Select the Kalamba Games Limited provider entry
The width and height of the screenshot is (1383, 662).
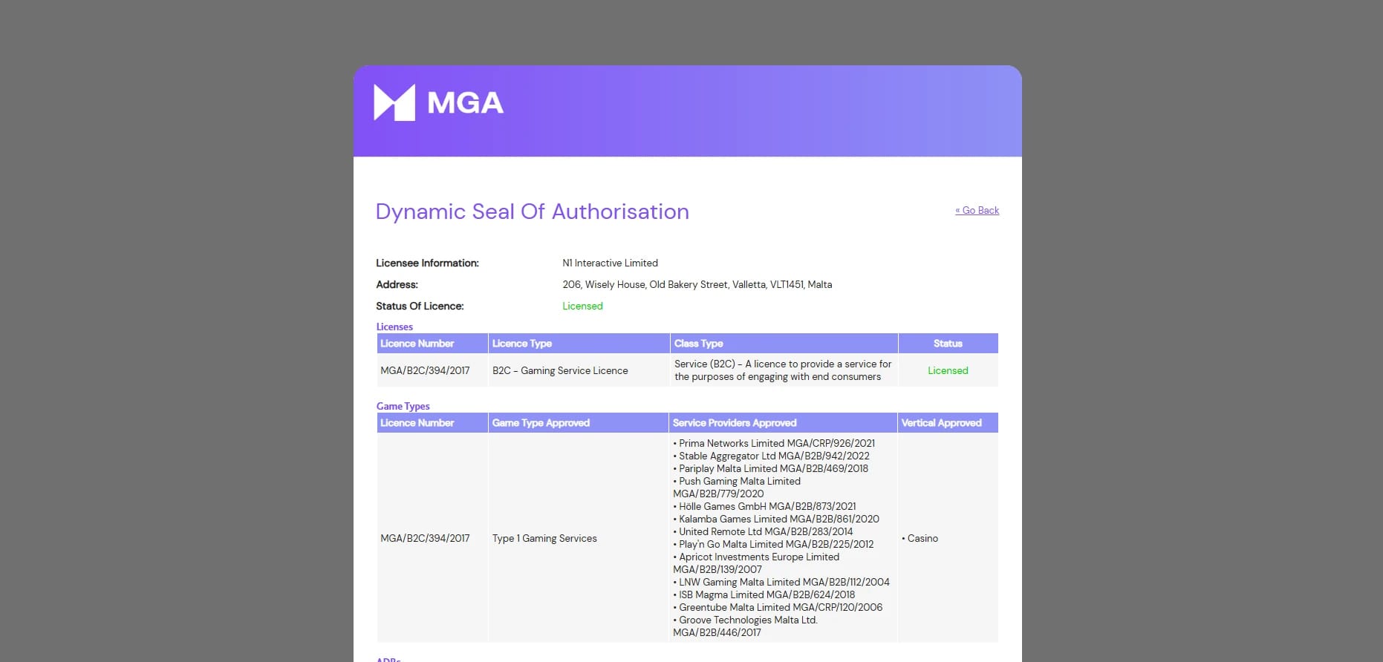click(776, 519)
